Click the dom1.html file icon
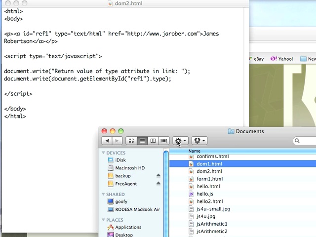316x237 pixels. [x=191, y=164]
